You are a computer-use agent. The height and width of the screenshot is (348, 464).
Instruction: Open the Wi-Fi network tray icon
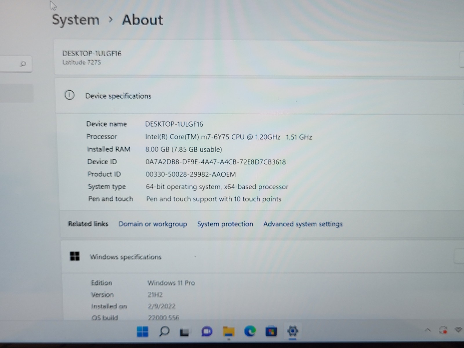click(458, 330)
